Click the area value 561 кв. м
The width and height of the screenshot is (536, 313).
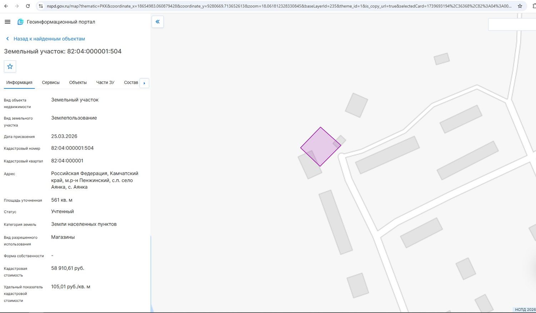pos(62,200)
